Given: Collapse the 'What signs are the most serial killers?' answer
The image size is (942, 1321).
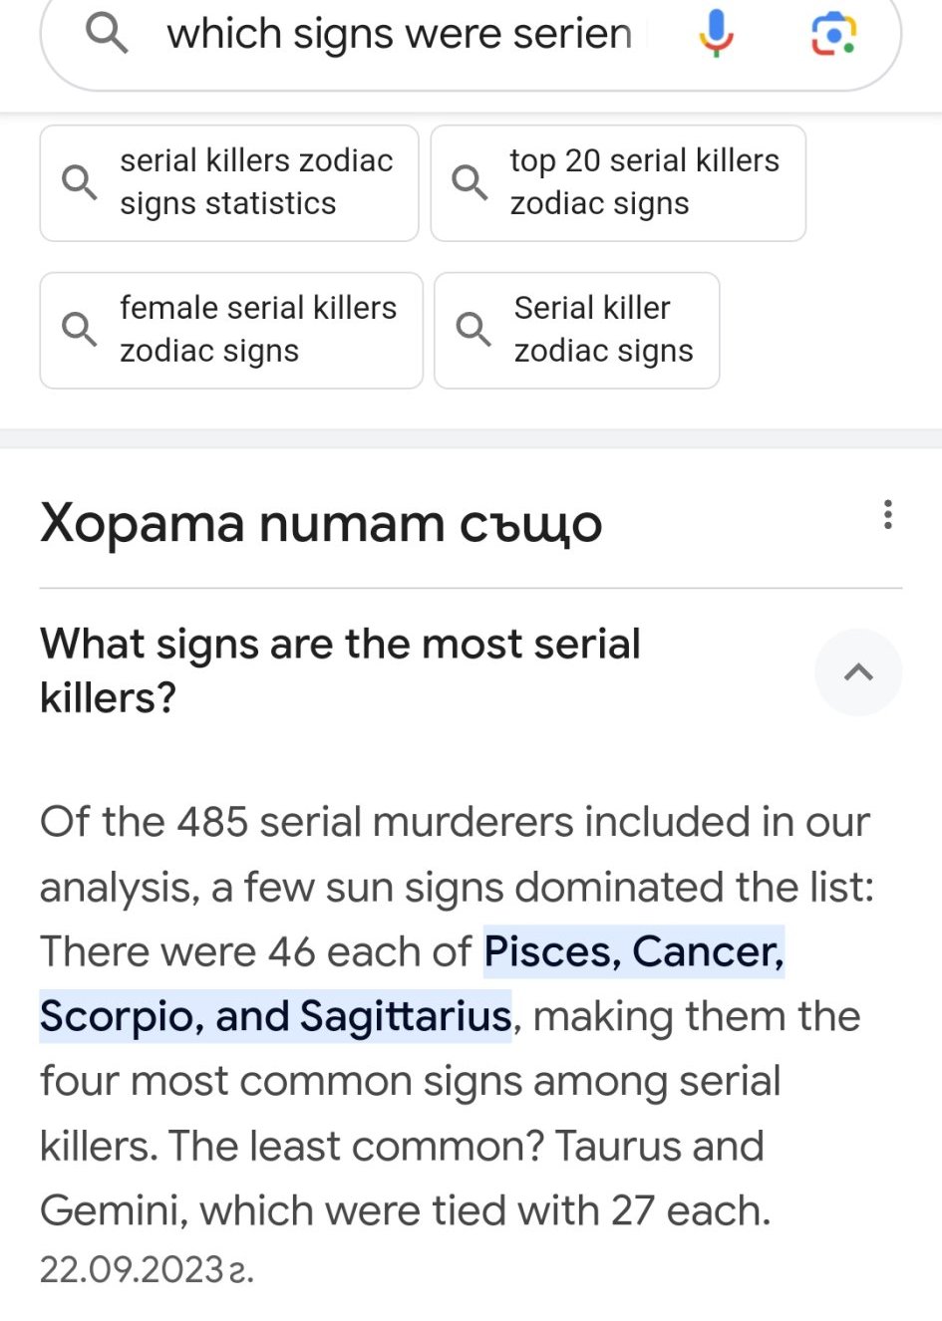Looking at the screenshot, I should [858, 672].
